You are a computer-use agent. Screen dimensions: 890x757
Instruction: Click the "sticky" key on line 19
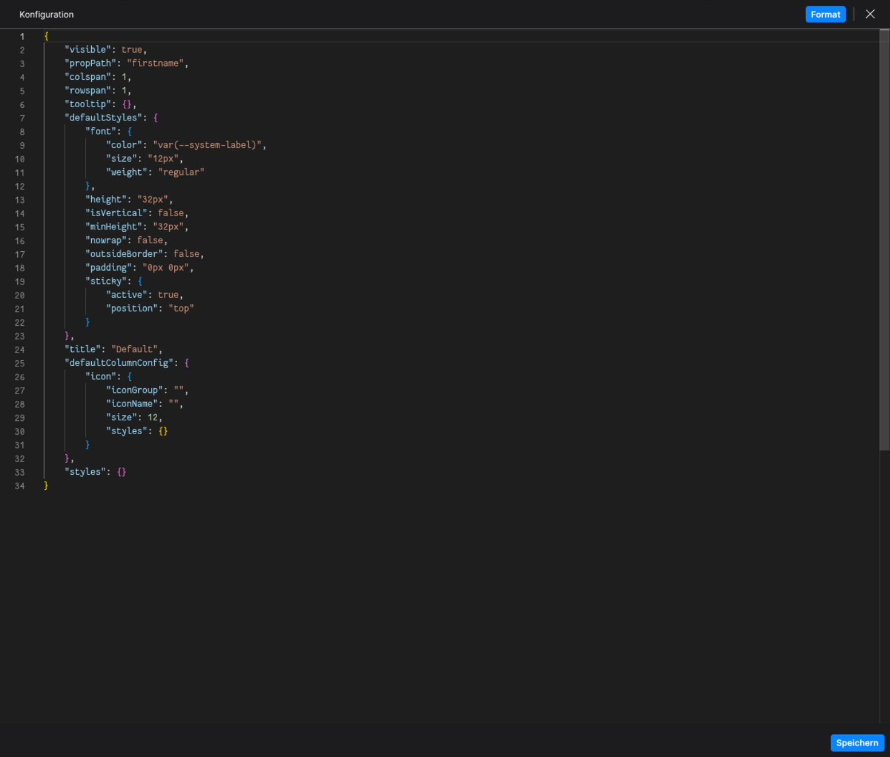[107, 281]
